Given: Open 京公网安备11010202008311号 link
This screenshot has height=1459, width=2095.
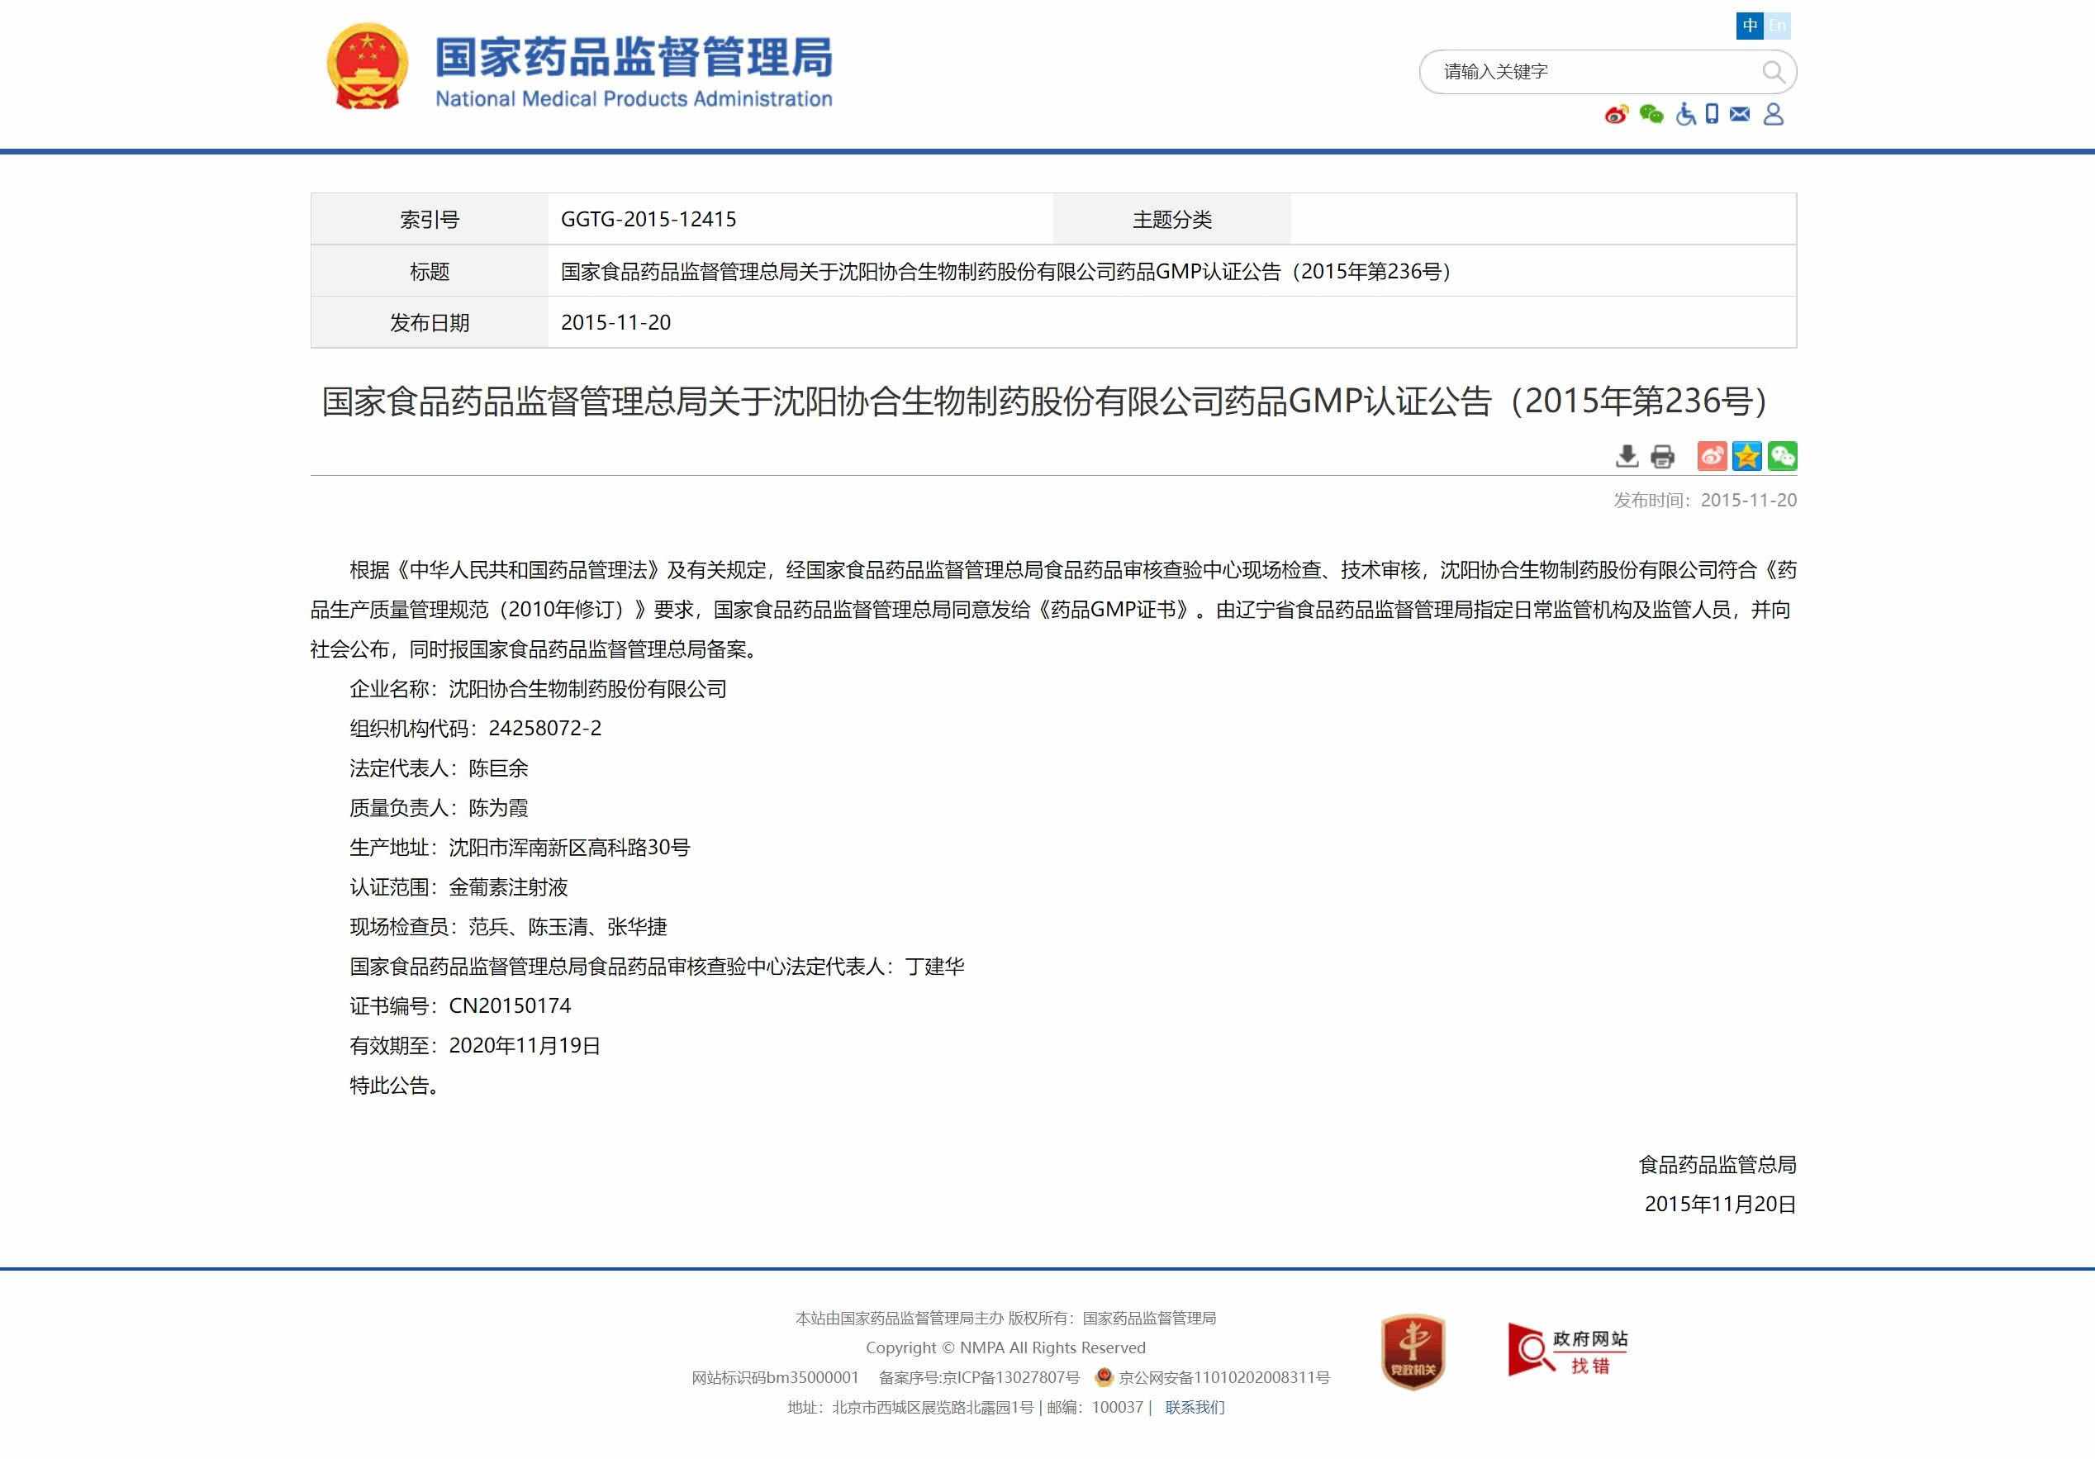Looking at the screenshot, I should [1224, 1377].
